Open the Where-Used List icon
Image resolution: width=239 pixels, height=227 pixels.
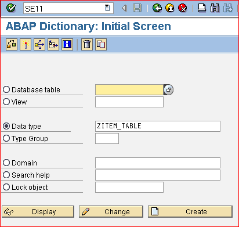click(x=39, y=44)
